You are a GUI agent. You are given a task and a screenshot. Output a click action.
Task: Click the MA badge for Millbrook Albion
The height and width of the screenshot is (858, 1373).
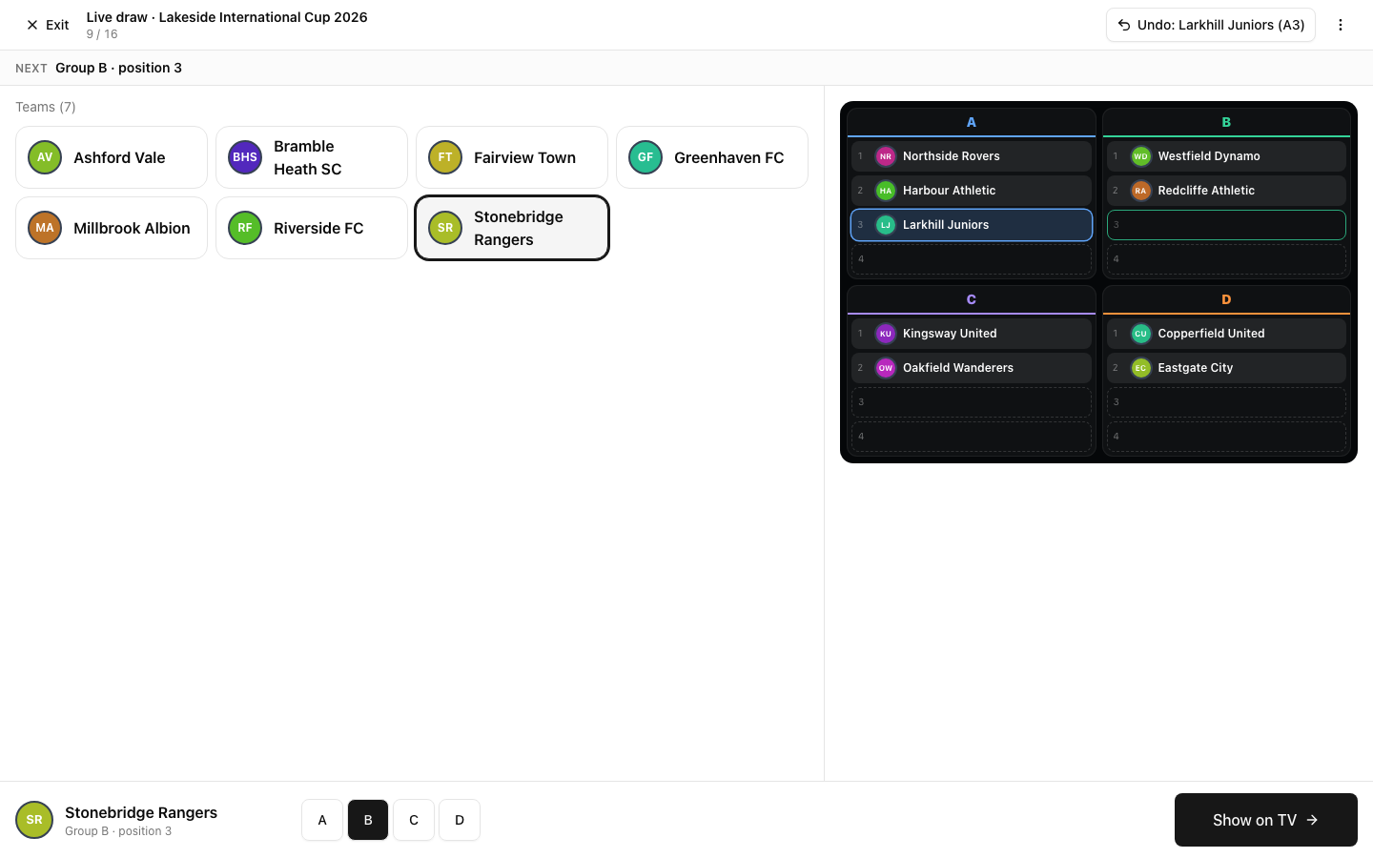[45, 228]
